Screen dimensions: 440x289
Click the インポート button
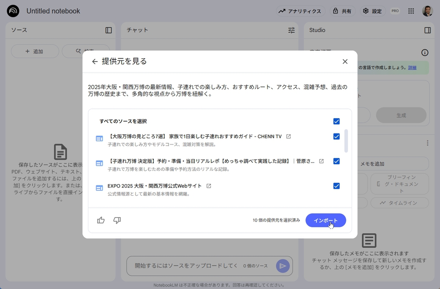pos(326,220)
